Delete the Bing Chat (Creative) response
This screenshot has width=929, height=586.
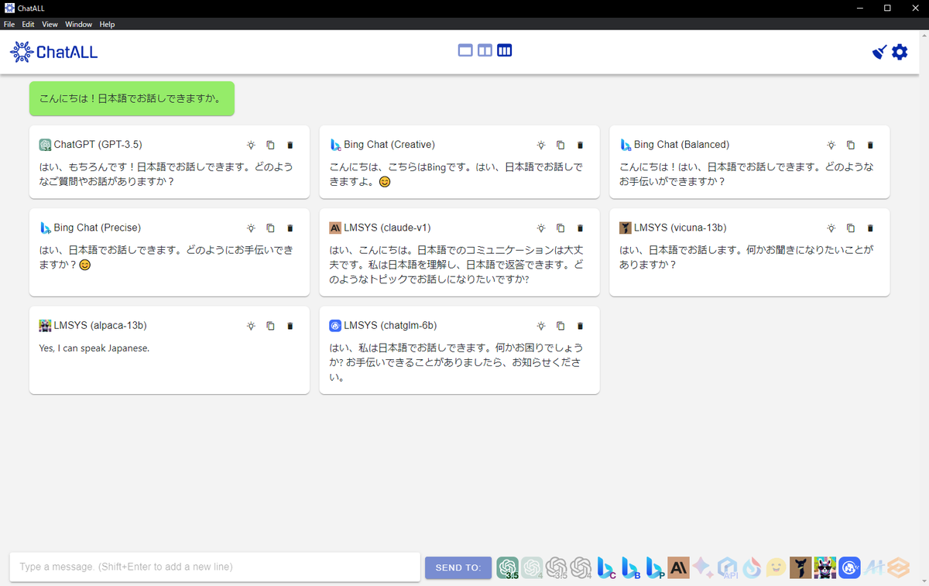[581, 145]
